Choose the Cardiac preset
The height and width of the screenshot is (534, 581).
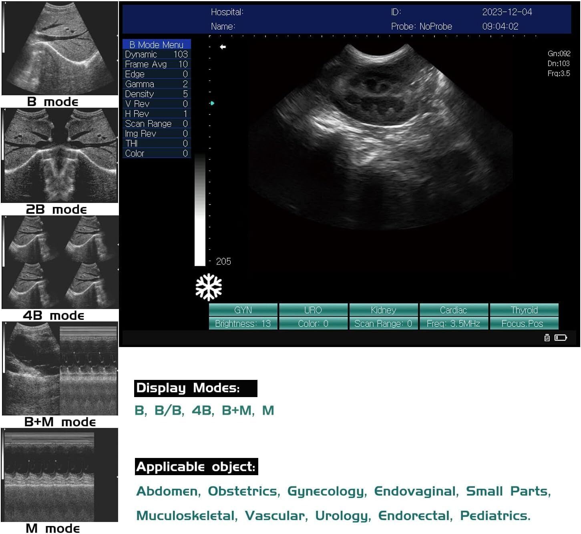(x=453, y=310)
